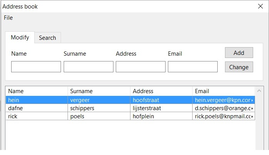The image size is (269, 155).
Task: Sort by the Surname column header
Action: pyautogui.click(x=99, y=91)
